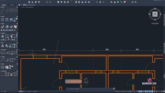
Task: Select the Line tool in Draw panel
Action: point(3,10)
